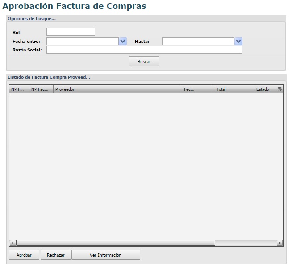Click the Rut label

17,33
